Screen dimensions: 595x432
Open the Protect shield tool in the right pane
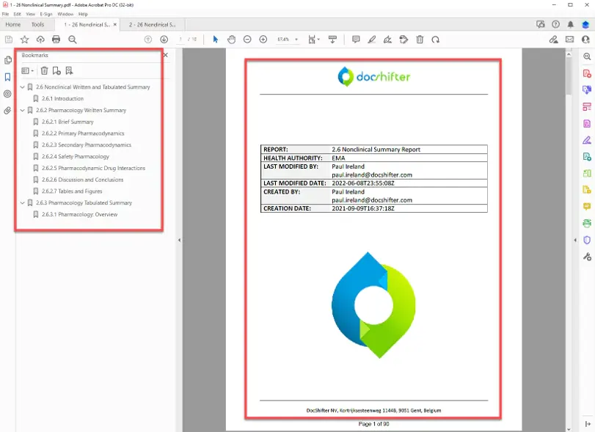point(587,240)
